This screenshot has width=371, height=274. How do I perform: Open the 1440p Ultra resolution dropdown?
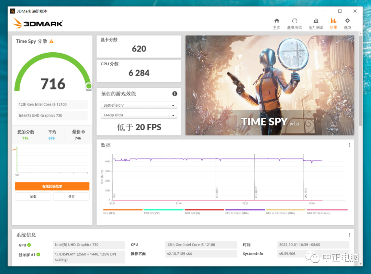pos(139,115)
